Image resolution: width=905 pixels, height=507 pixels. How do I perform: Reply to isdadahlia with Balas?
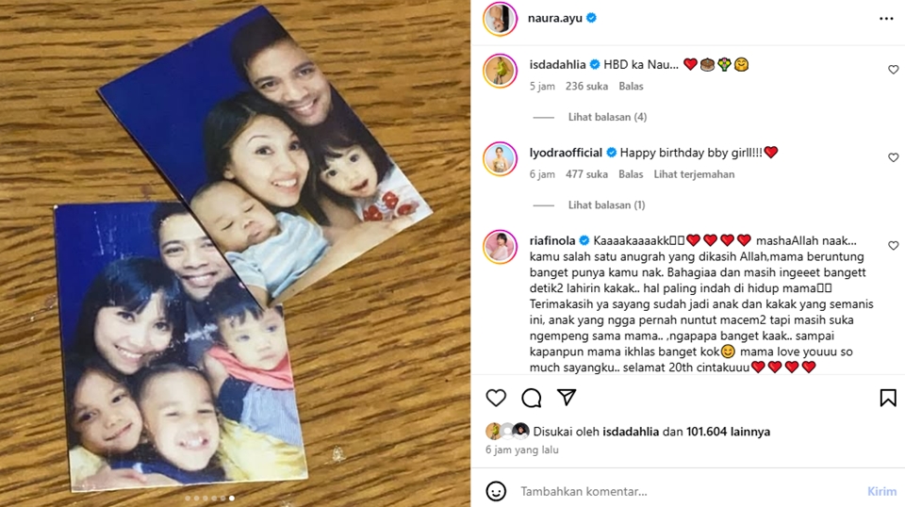point(631,86)
